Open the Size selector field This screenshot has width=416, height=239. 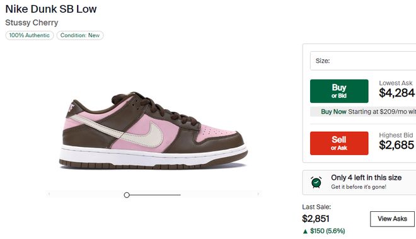pyautogui.click(x=363, y=61)
